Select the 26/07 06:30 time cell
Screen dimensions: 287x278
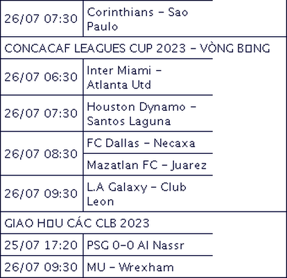(42, 77)
